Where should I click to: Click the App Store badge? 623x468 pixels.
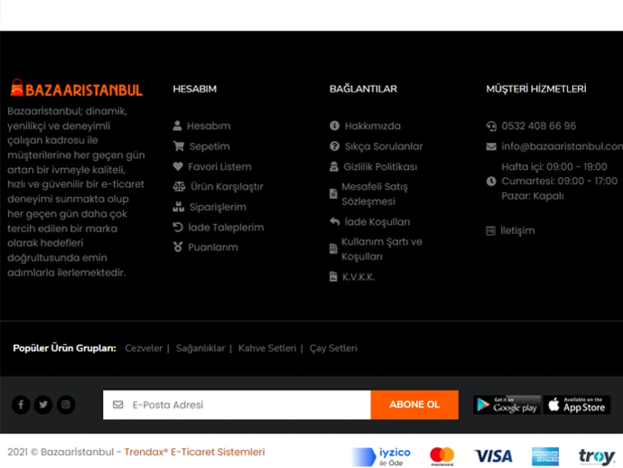[577, 404]
